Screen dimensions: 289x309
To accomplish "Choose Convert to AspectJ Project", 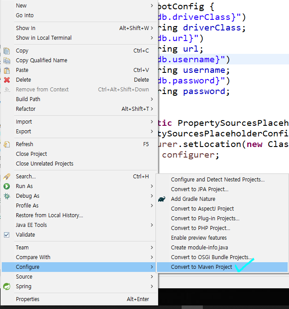I will (x=222, y=209).
